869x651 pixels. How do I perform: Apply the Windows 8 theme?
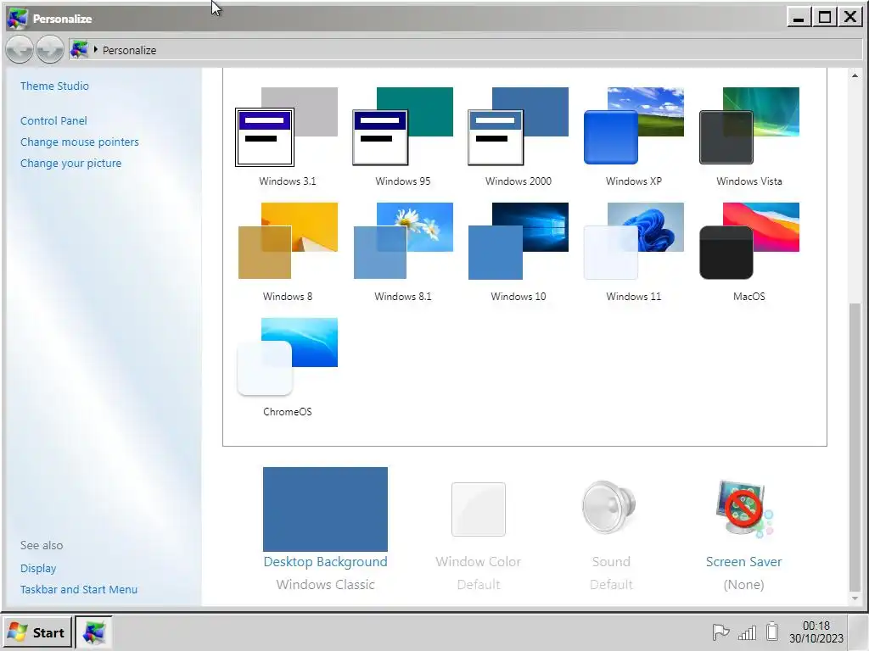(287, 252)
